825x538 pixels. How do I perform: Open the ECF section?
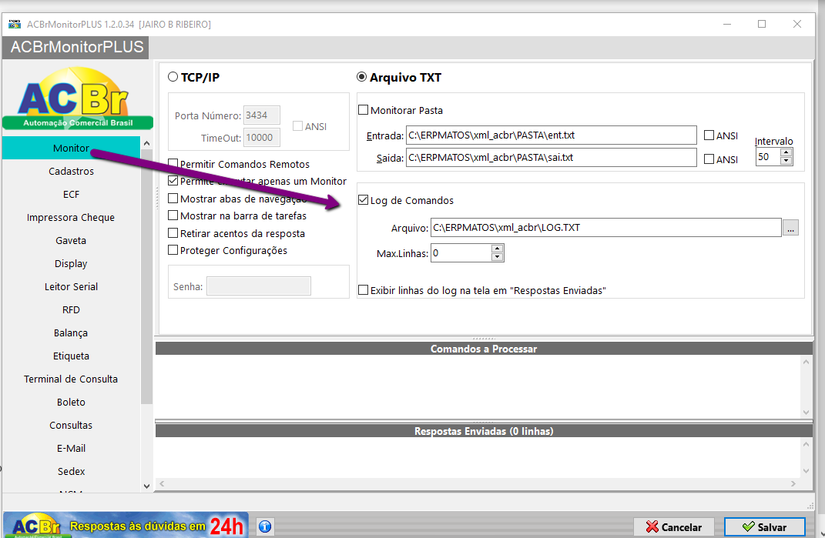[71, 194]
